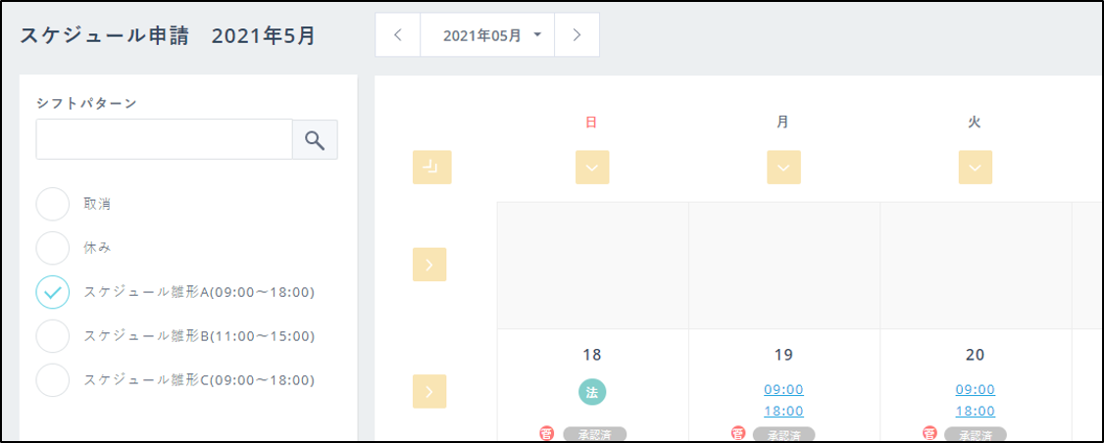Select the 休み shift pattern option

[x=53, y=248]
